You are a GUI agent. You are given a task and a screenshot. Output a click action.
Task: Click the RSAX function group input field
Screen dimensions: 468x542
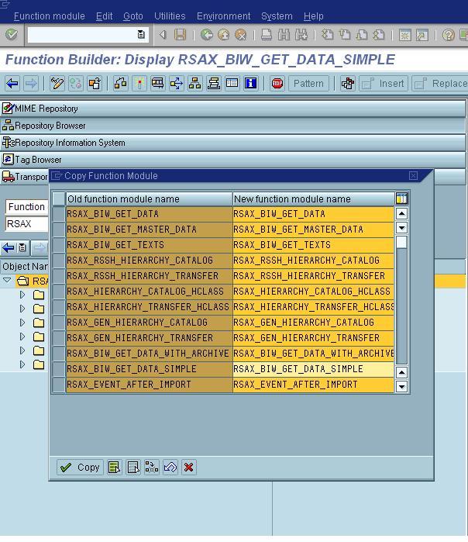(27, 223)
